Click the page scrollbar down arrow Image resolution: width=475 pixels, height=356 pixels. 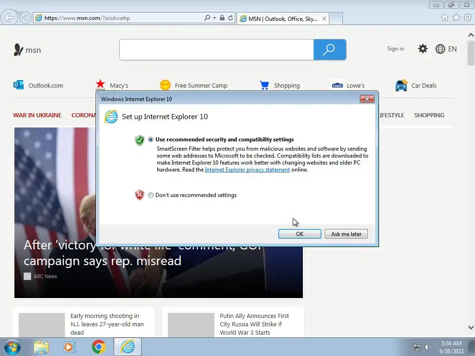[471, 327]
